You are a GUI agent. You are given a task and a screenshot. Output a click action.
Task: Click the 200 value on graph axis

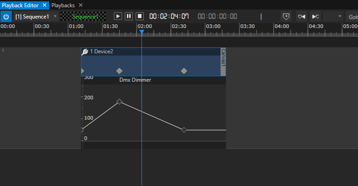tap(89, 98)
